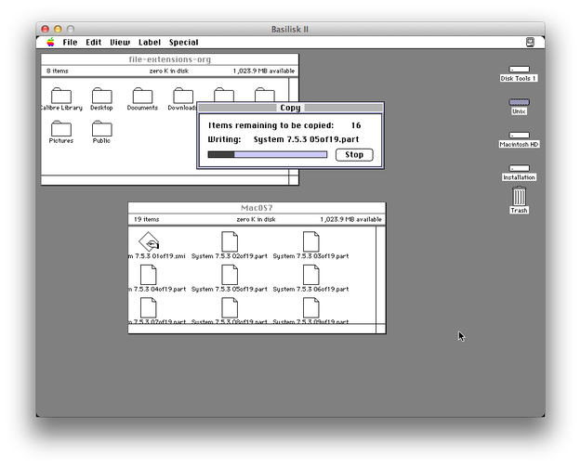Click the Copy dialog title bar
581x467 pixels.
click(290, 108)
